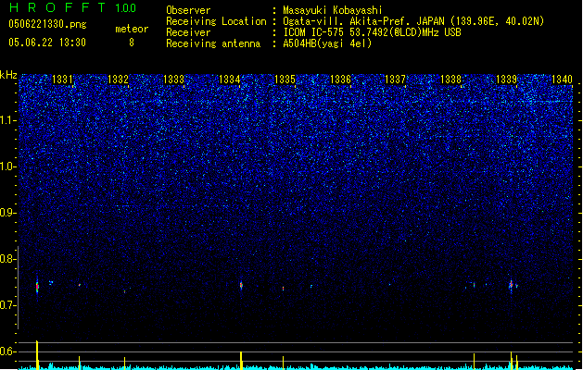The image size is (583, 370).
Task: Click the meteor echo at 1334
Action: coord(241,286)
